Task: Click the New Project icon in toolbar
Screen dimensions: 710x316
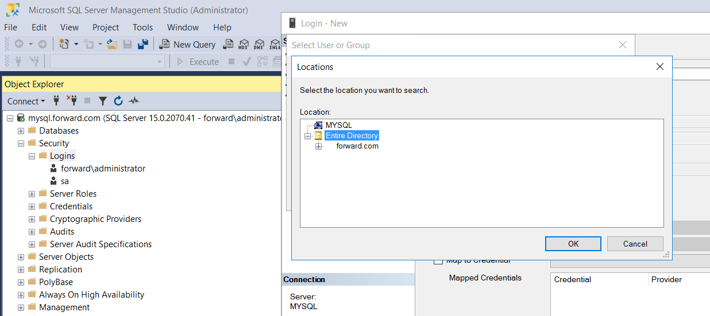Action: [x=64, y=44]
